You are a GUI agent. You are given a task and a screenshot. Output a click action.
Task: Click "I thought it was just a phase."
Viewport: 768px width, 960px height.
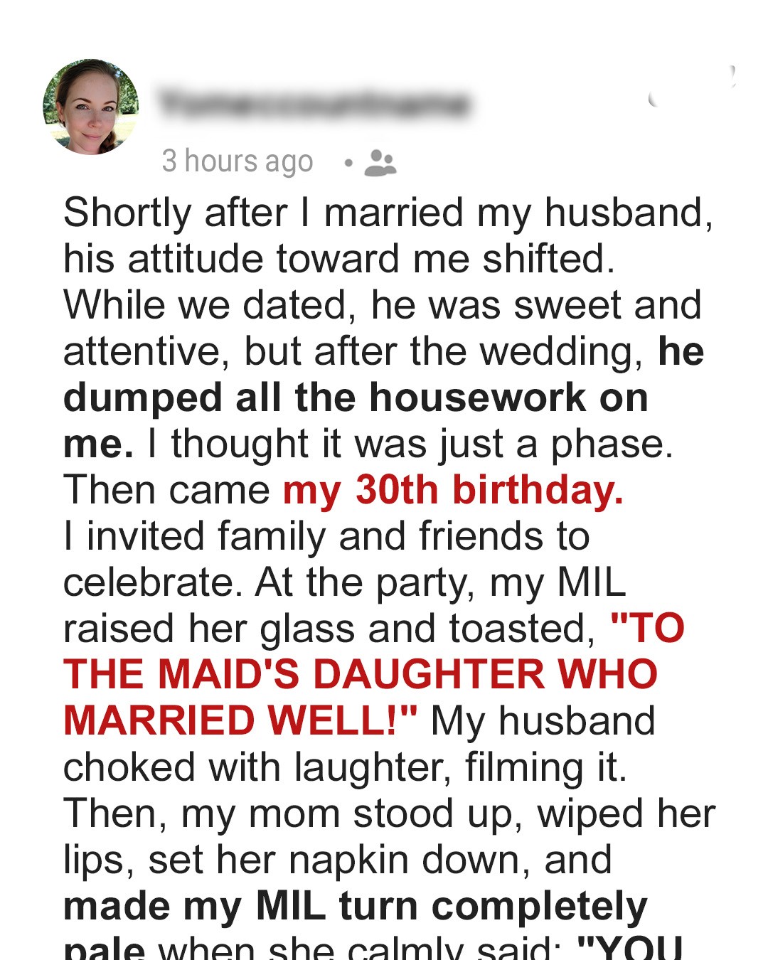point(410,444)
